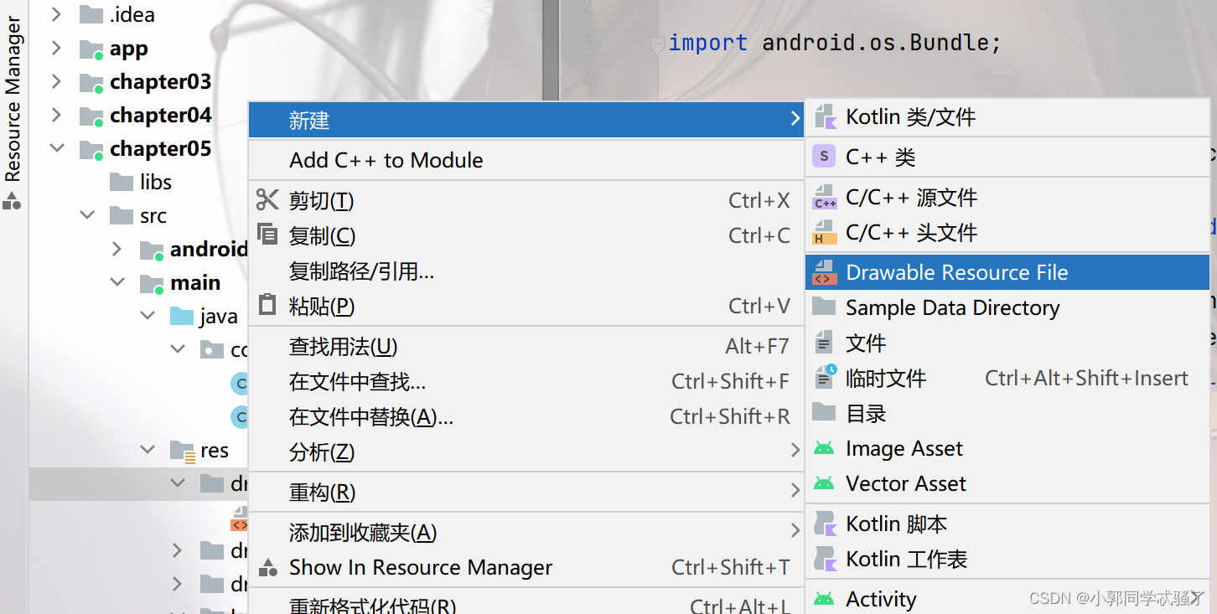Click the copy icon beside 复制
This screenshot has height=614, width=1217.
click(267, 235)
